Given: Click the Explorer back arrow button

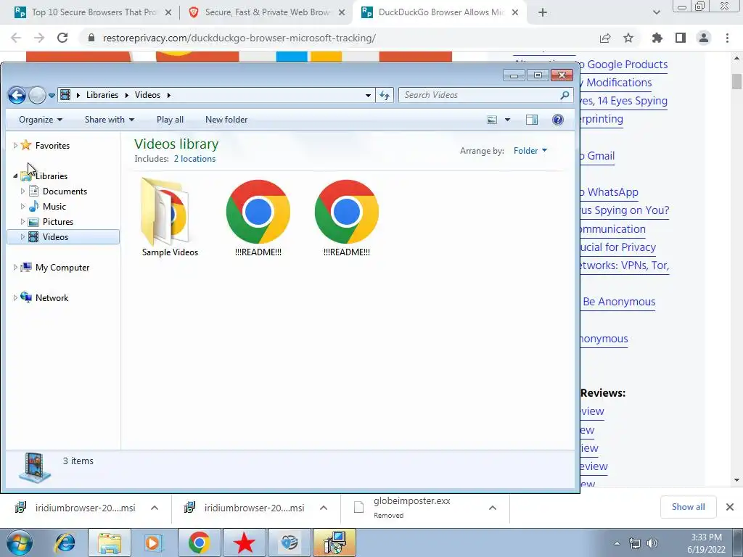Looking at the screenshot, I should tap(17, 95).
